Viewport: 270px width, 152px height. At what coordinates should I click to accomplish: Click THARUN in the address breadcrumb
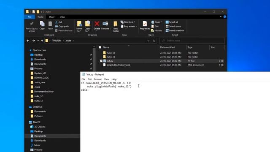57,41
